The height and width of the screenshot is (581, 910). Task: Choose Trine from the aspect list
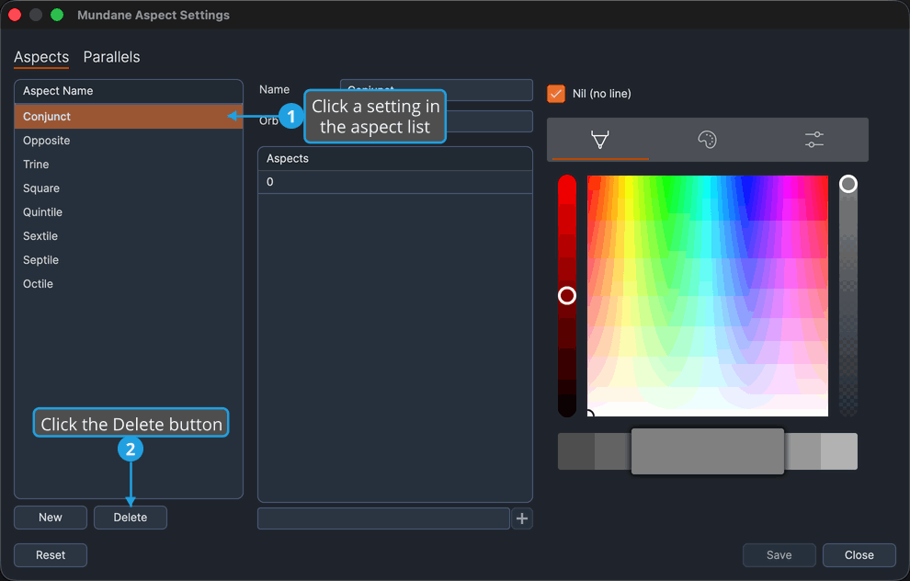pos(129,165)
